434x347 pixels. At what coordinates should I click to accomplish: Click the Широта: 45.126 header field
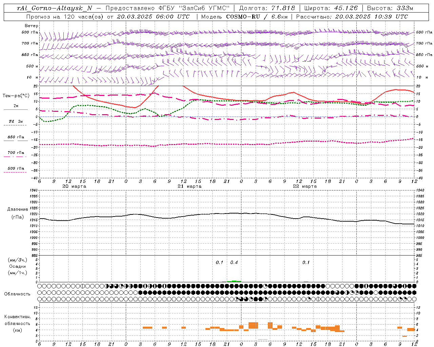(x=331, y=8)
